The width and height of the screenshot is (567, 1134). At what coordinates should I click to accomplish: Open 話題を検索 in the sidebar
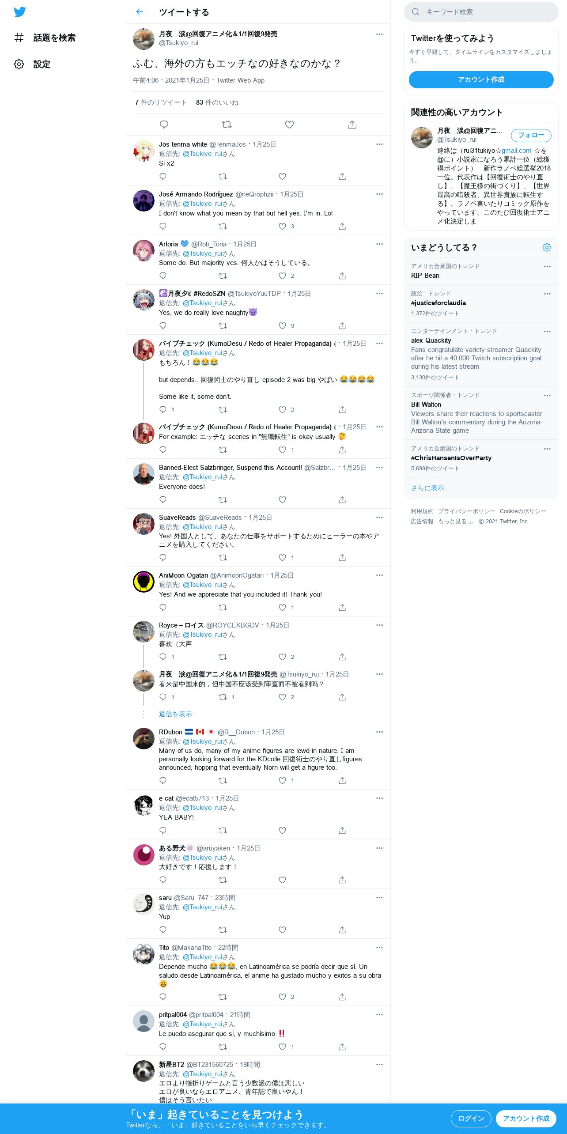(45, 38)
